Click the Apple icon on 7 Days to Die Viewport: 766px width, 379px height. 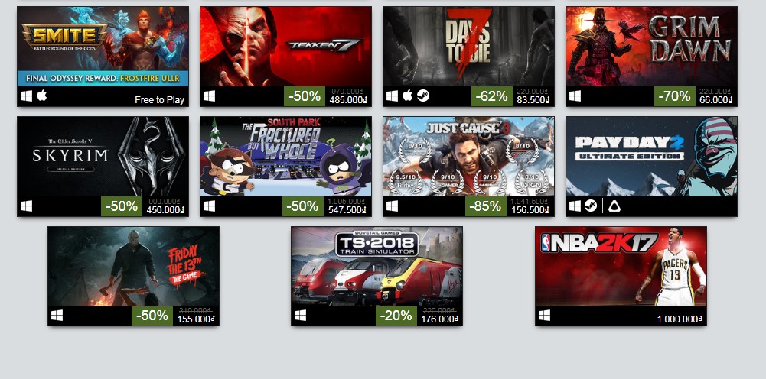[407, 96]
